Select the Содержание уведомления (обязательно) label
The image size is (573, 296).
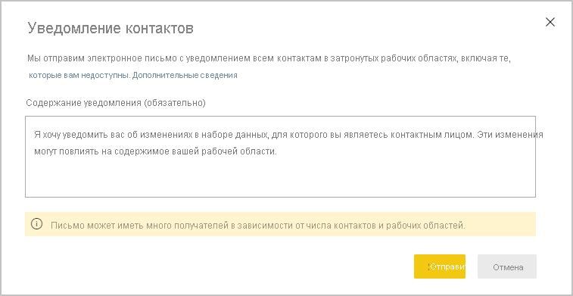[116, 103]
